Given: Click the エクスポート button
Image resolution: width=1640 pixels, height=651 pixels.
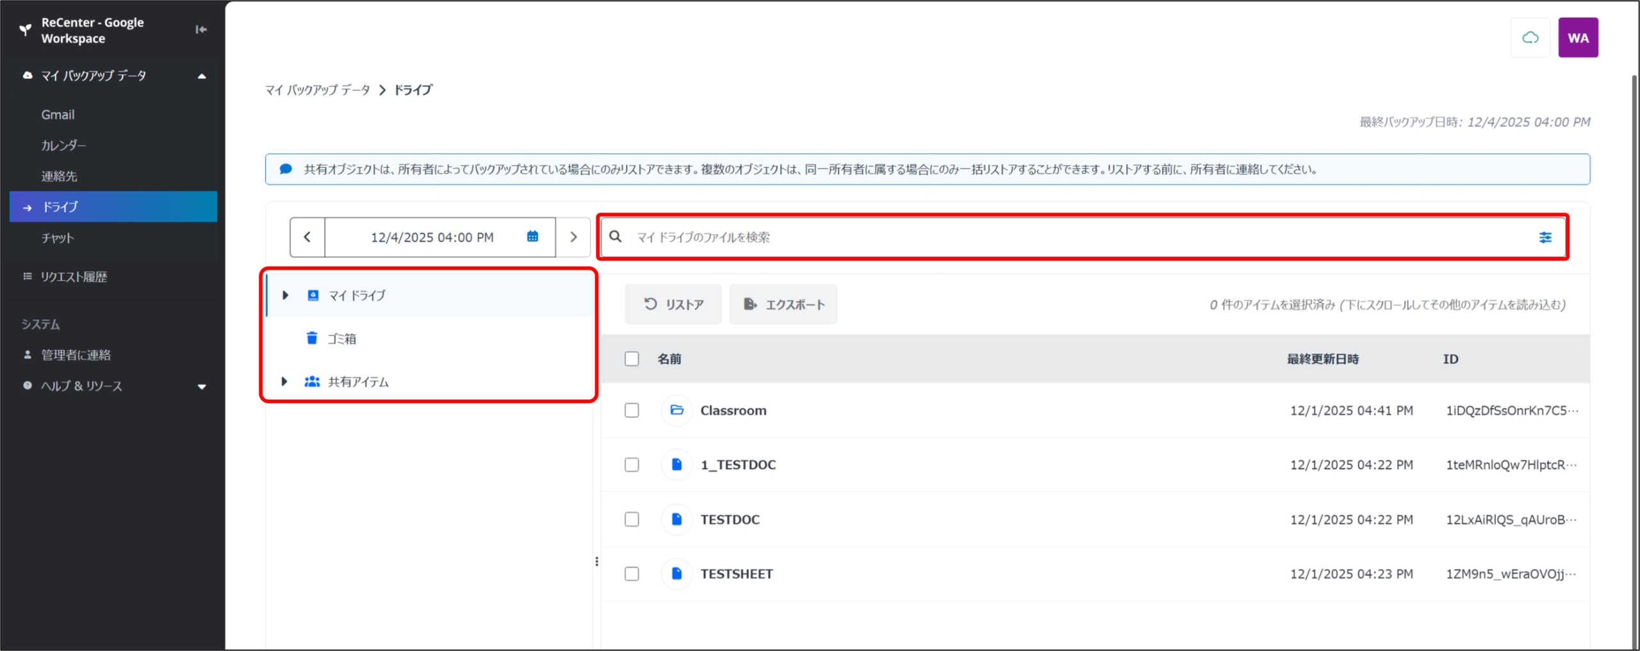Looking at the screenshot, I should pos(783,304).
